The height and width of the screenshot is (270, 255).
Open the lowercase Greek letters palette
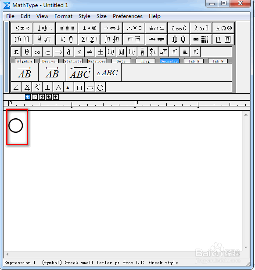[x=201, y=28]
